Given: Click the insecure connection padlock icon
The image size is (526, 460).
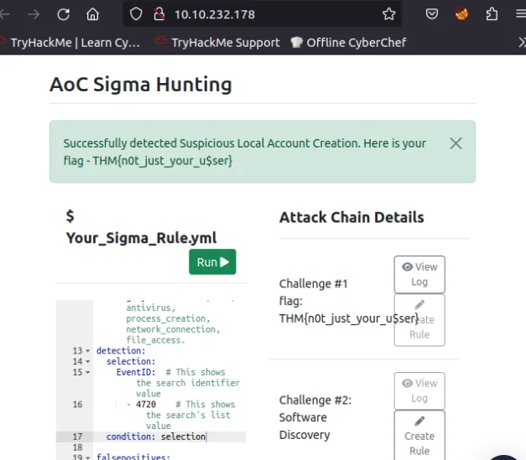Looking at the screenshot, I should pyautogui.click(x=159, y=14).
